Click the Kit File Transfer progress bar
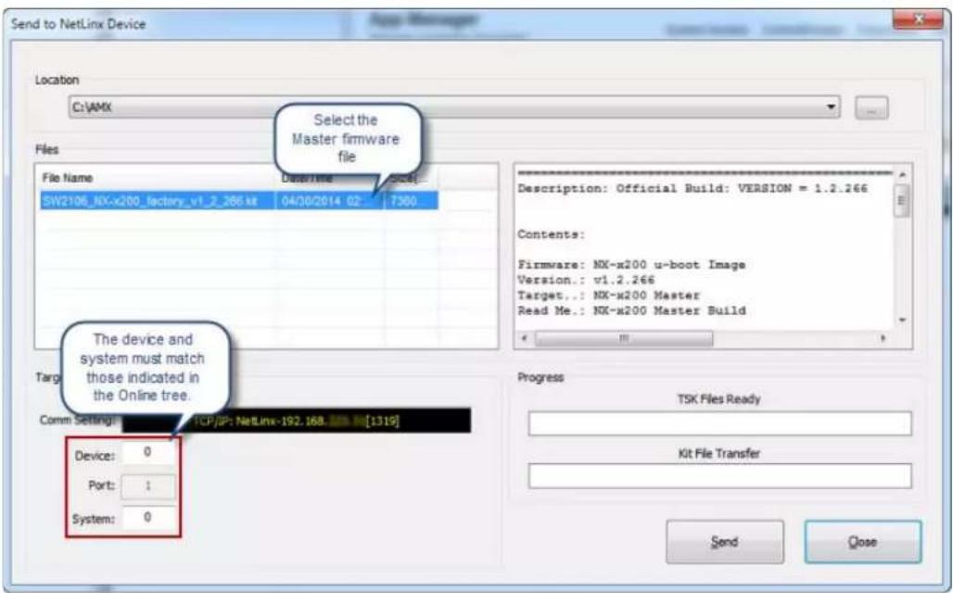953x593 pixels. pyautogui.click(x=719, y=475)
